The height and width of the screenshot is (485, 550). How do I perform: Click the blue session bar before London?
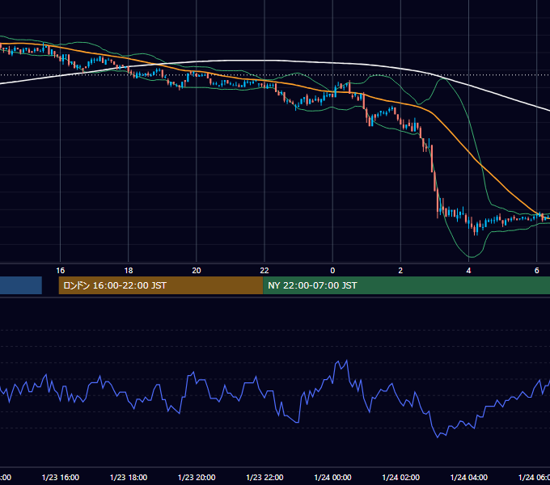point(21,285)
